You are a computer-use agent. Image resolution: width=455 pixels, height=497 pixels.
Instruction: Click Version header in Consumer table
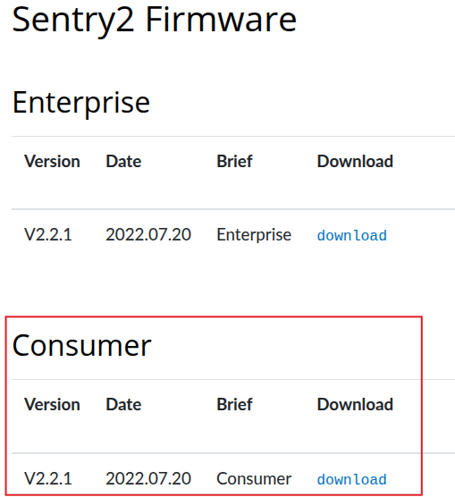click(53, 404)
